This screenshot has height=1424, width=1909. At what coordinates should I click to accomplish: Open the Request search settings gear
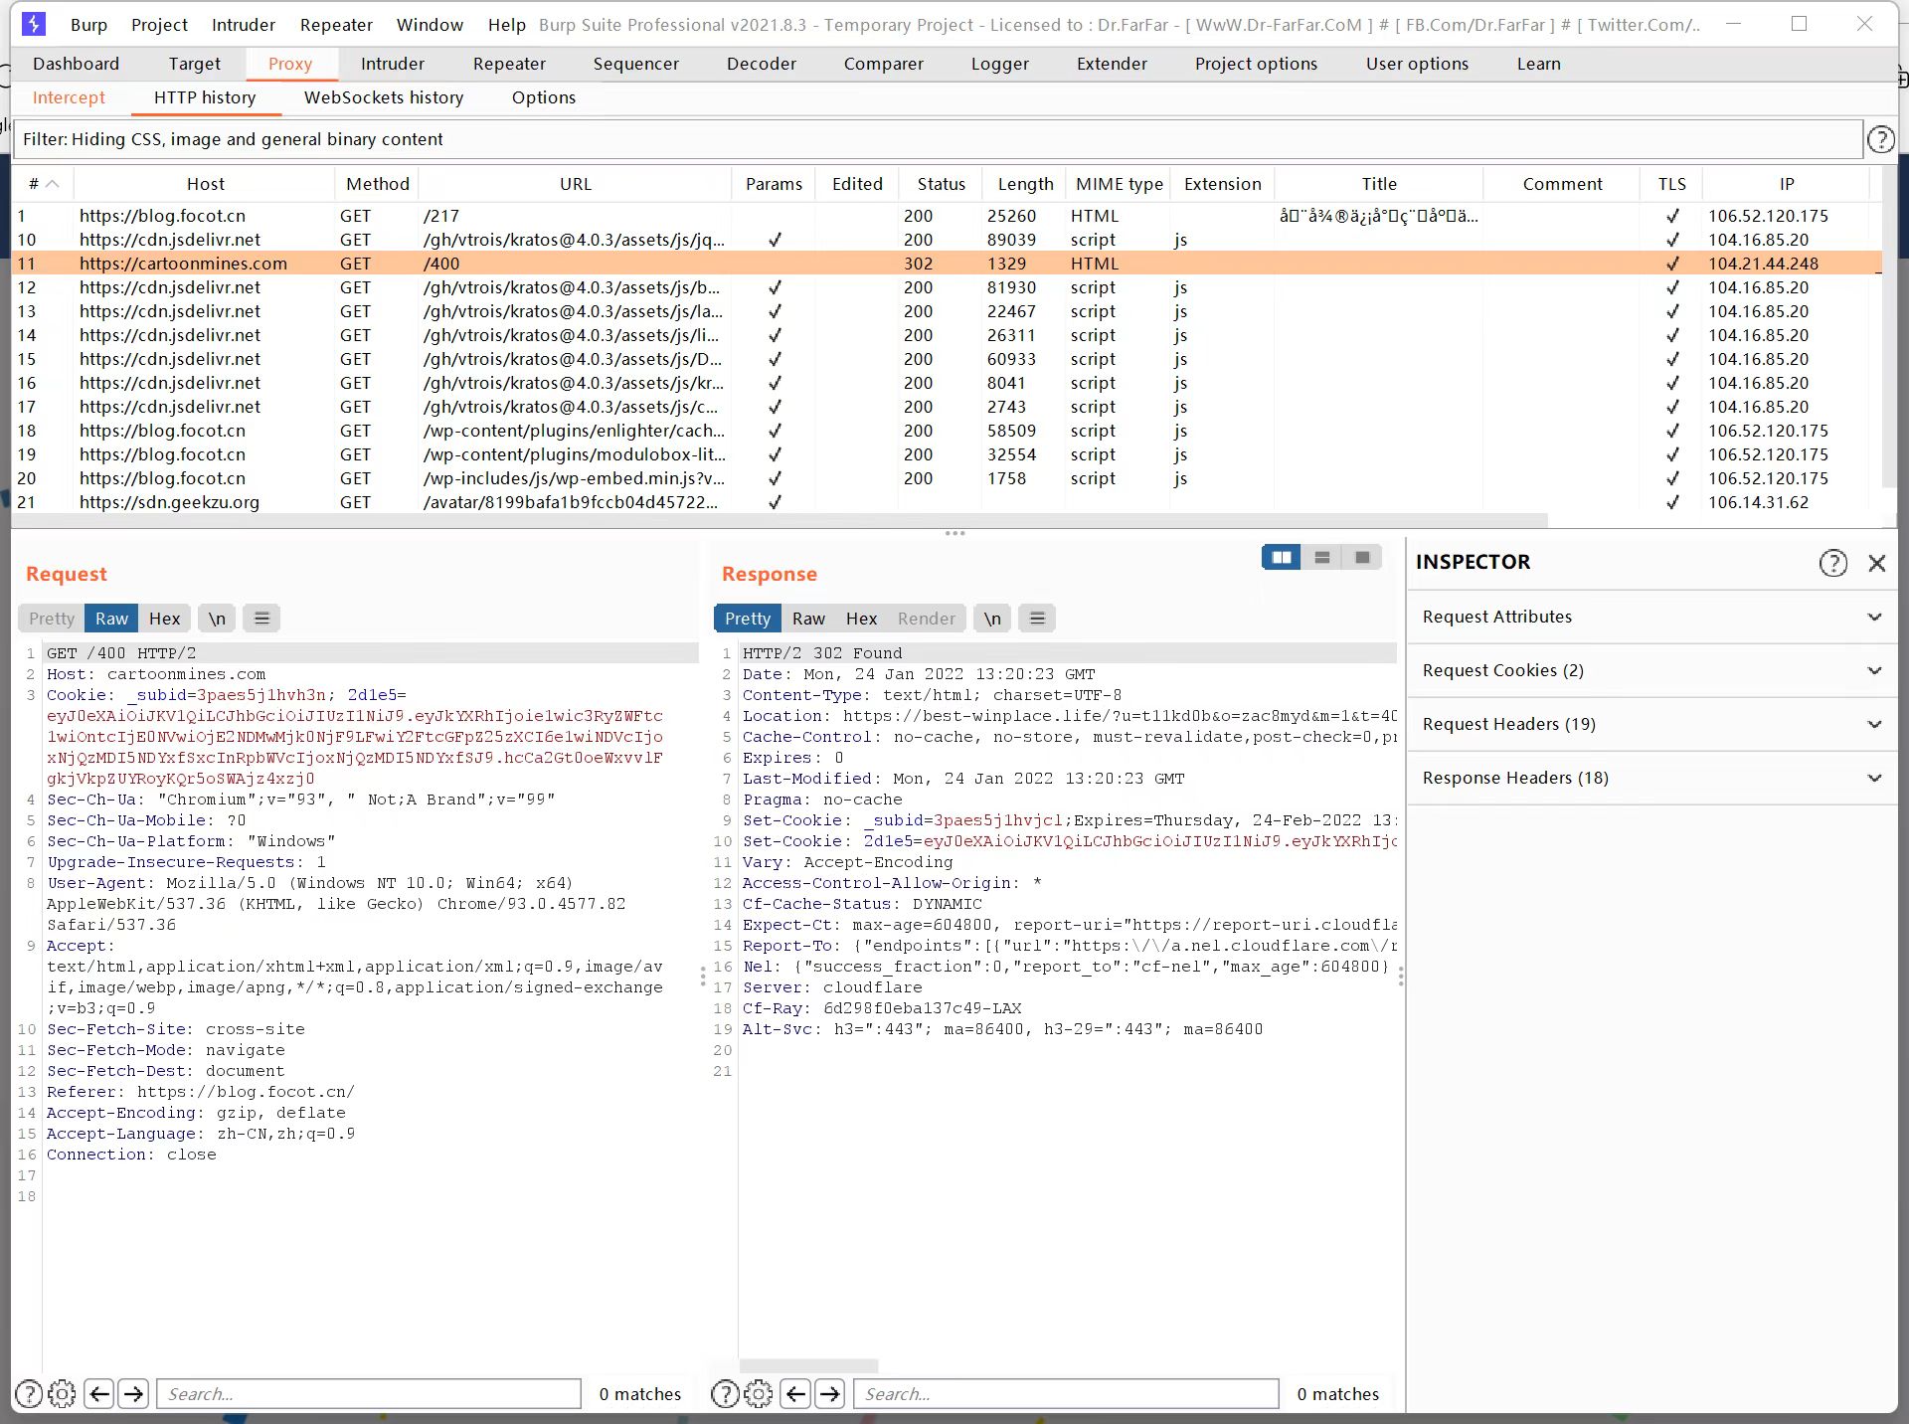[x=62, y=1394]
